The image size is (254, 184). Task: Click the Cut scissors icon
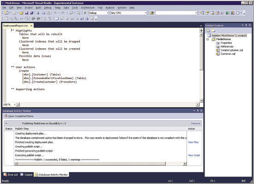click(38, 13)
